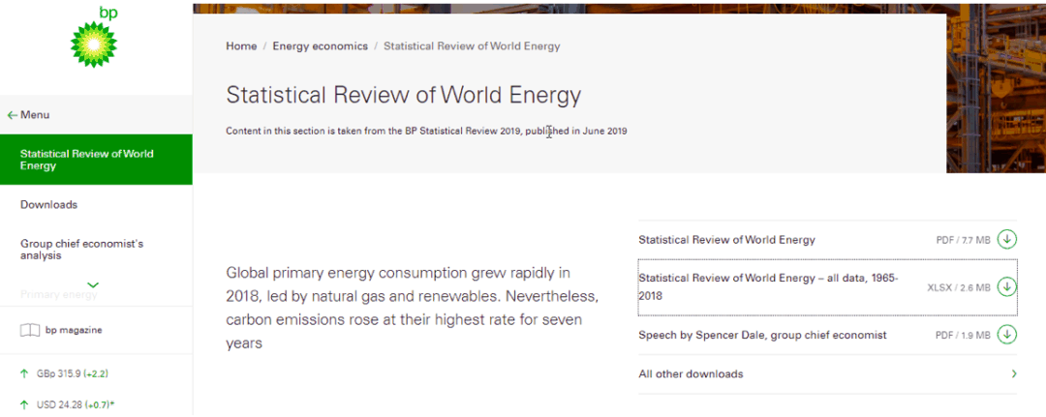Image resolution: width=1046 pixels, height=417 pixels.
Task: Click the bp magazine link
Action: click(x=74, y=330)
